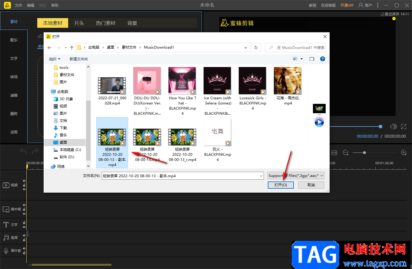The width and height of the screenshot is (412, 269).
Task: Close the 打开 file dialog
Action: (325, 37)
